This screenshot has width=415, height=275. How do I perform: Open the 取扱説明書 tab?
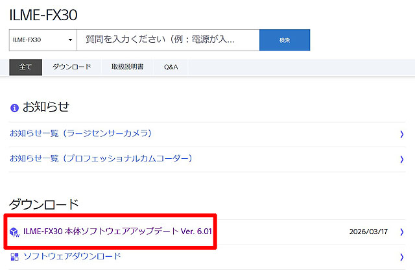click(127, 67)
